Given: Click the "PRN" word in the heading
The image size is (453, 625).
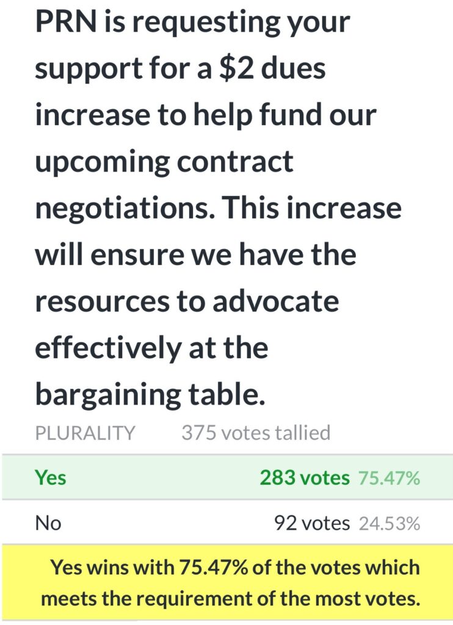Looking at the screenshot, I should click(60, 23).
